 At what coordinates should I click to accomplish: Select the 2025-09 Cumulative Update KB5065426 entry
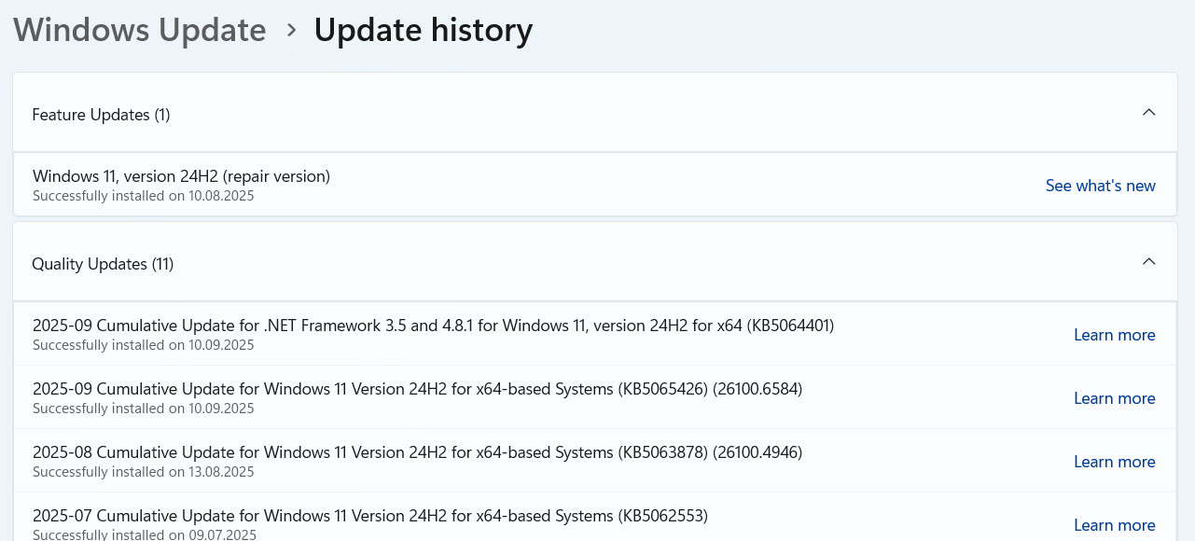click(x=594, y=397)
